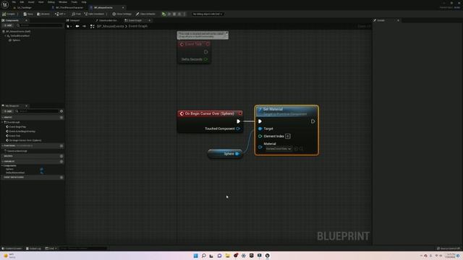Open the debug object selector dropdown

point(208,14)
